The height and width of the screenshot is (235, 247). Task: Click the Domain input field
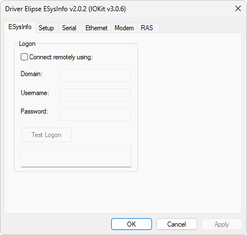click(x=95, y=76)
